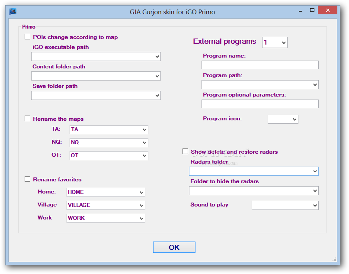Close the GJA Gurjon skin window

click(x=328, y=10)
